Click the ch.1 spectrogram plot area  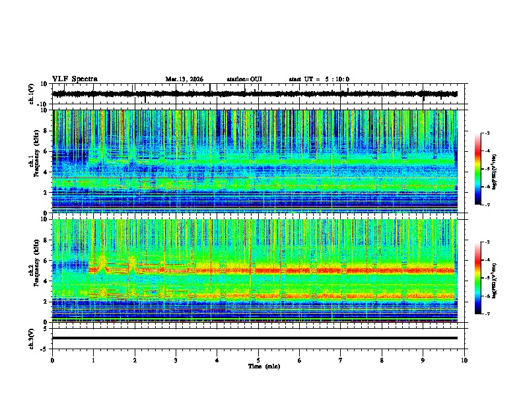255,161
